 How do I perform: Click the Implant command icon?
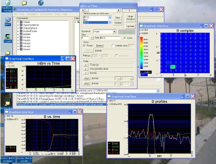(21, 34)
